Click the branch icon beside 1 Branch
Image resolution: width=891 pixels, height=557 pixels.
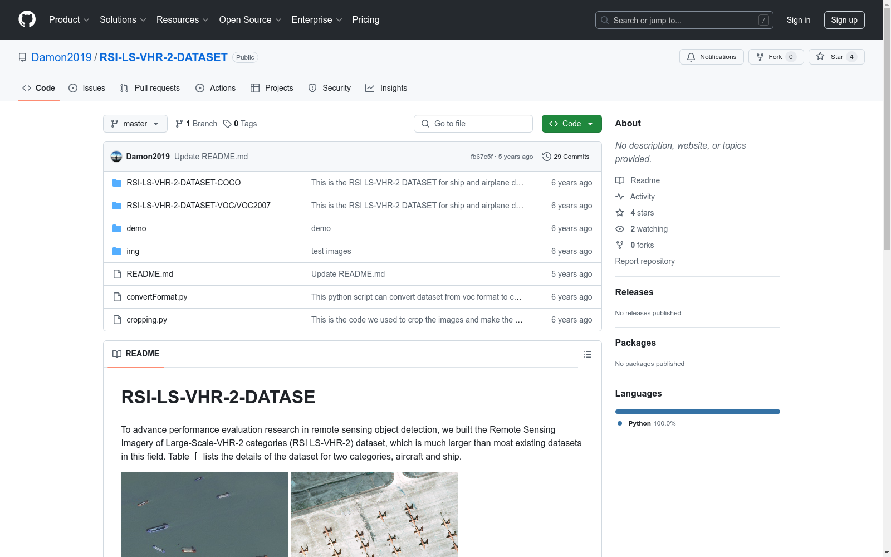click(x=179, y=124)
